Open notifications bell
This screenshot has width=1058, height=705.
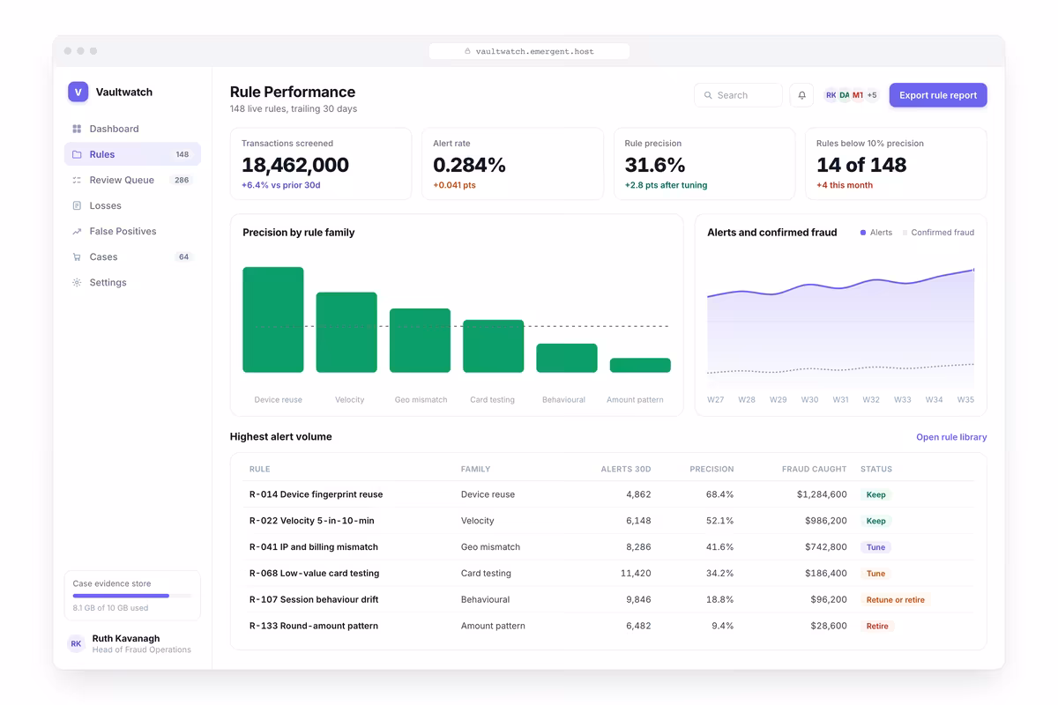click(801, 95)
